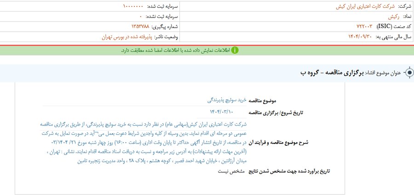Click label شرح موضوع مناقصه و فرآیند آن
This screenshot has width=414, height=195.
pos(278,143)
